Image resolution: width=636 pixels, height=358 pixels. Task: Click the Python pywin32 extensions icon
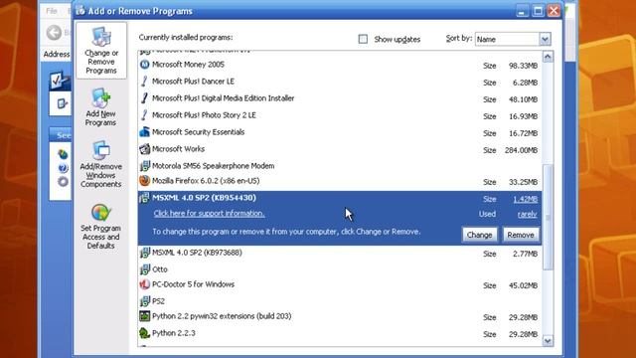(144, 316)
